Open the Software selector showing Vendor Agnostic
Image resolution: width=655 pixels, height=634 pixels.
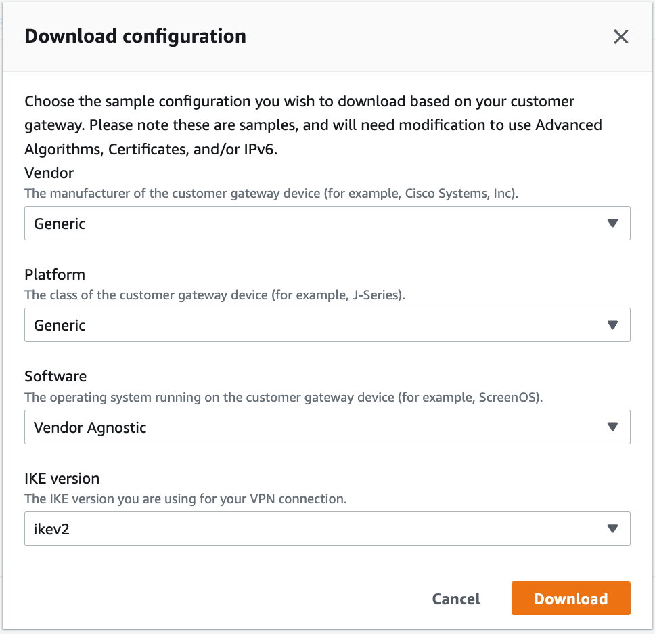click(x=327, y=427)
